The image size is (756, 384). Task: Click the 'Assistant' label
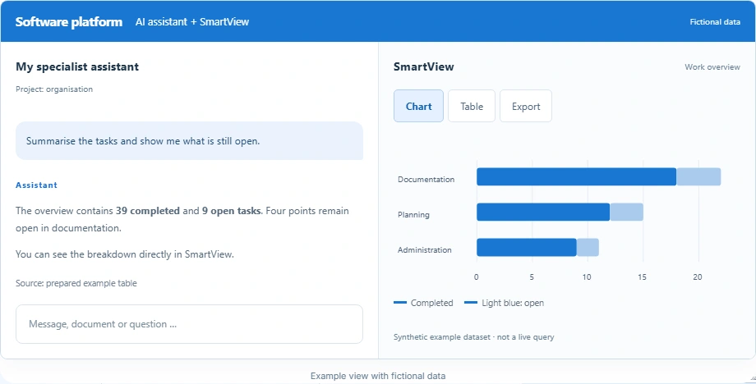click(36, 185)
